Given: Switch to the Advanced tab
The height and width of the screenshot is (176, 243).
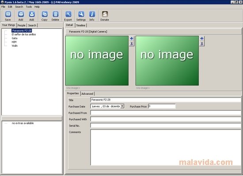Looking at the screenshot, I should tap(87, 94).
